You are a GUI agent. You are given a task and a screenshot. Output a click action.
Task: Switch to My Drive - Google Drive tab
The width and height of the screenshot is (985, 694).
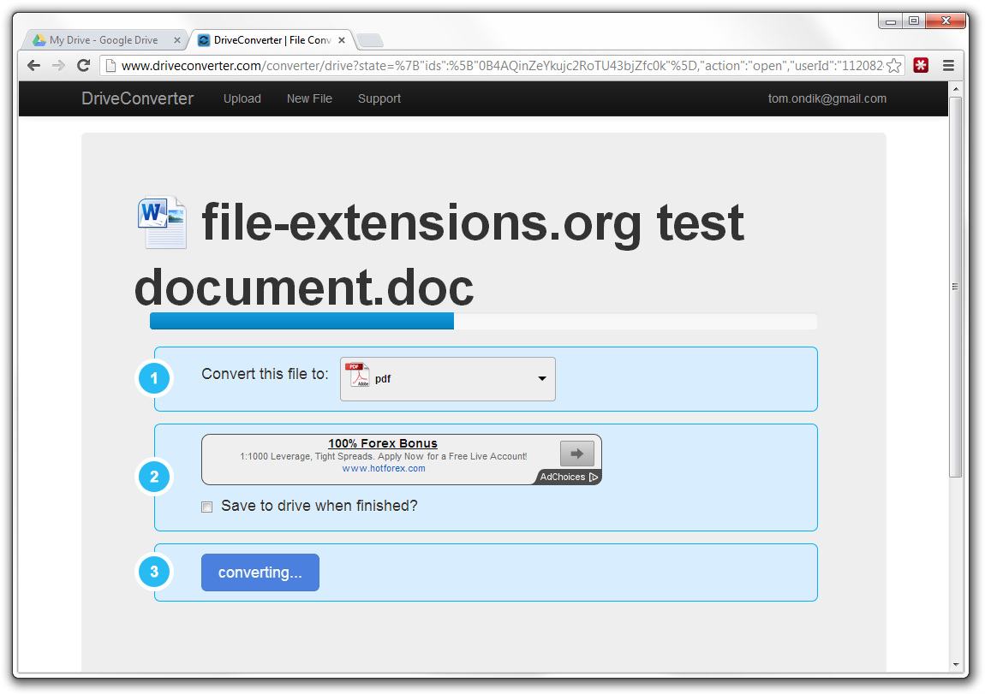pyautogui.click(x=104, y=40)
